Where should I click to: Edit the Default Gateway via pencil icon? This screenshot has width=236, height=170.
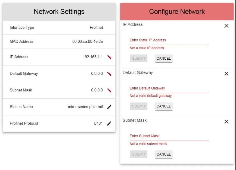(109, 73)
